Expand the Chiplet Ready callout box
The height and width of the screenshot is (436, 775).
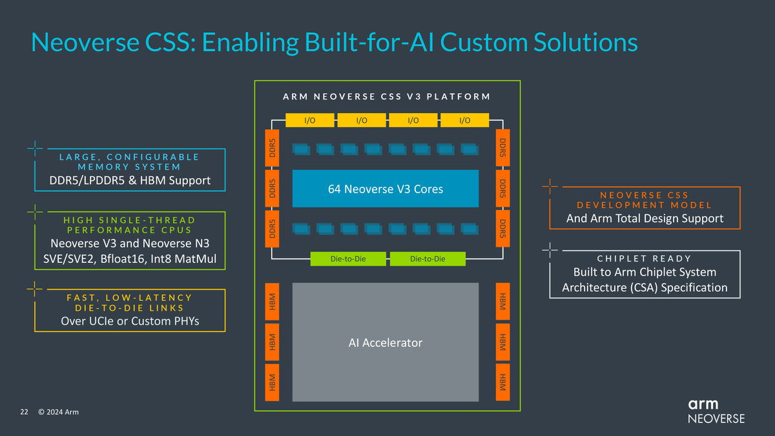[x=644, y=274]
